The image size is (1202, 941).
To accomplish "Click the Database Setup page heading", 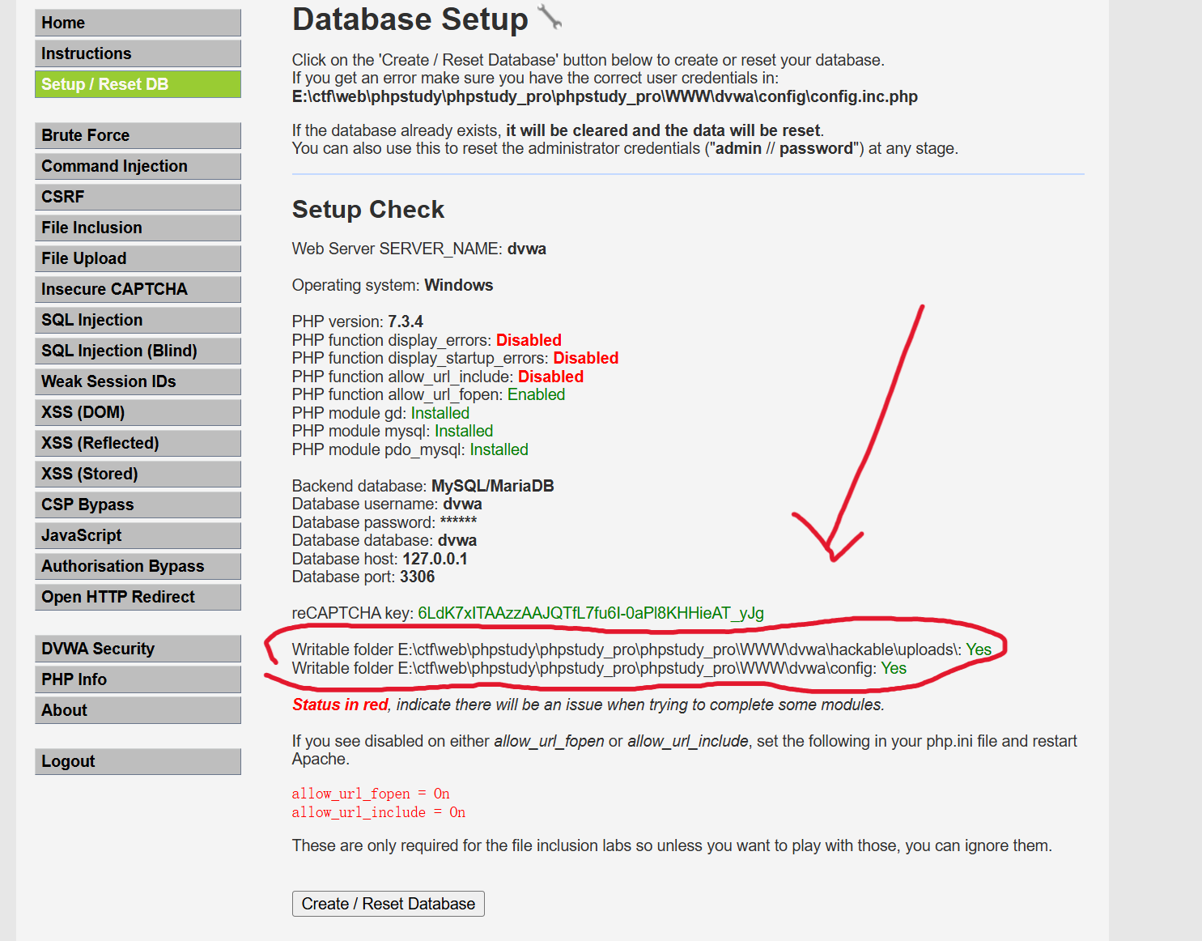I will click(410, 19).
